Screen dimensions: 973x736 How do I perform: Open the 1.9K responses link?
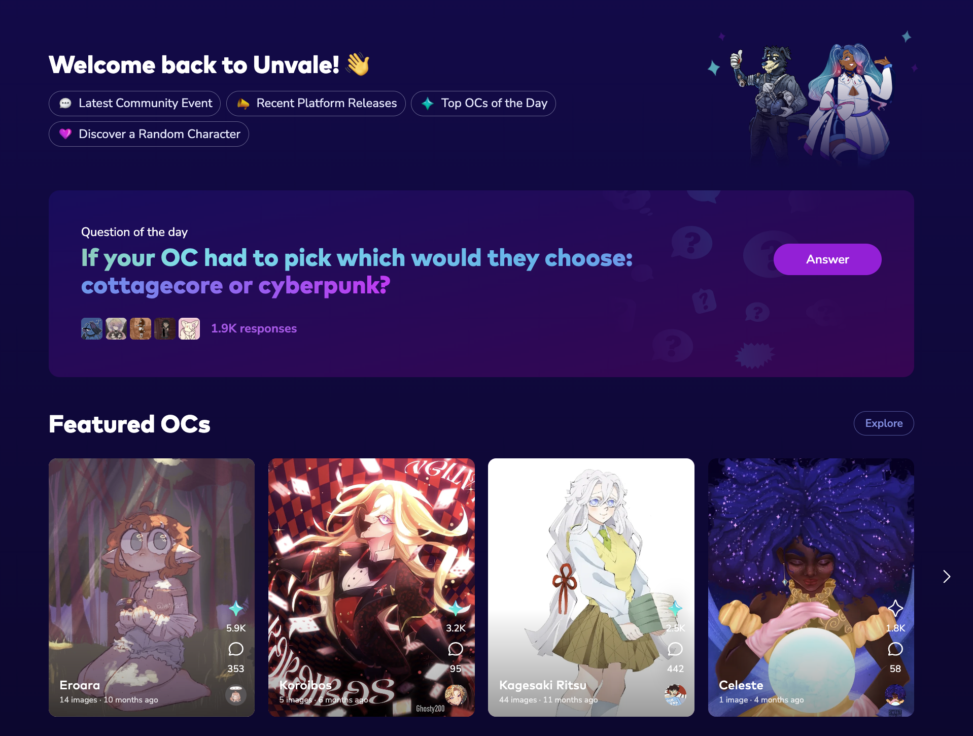(254, 328)
